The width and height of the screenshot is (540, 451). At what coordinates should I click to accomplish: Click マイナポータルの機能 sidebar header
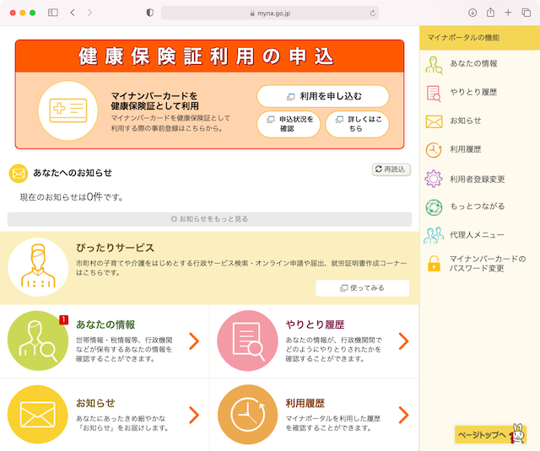tap(463, 37)
